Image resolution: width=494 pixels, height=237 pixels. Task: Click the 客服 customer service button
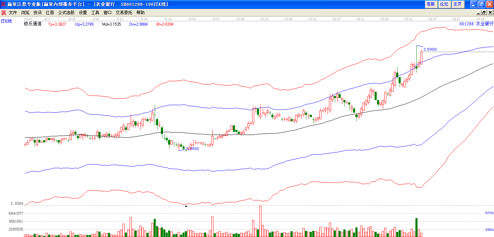[x=431, y=4]
